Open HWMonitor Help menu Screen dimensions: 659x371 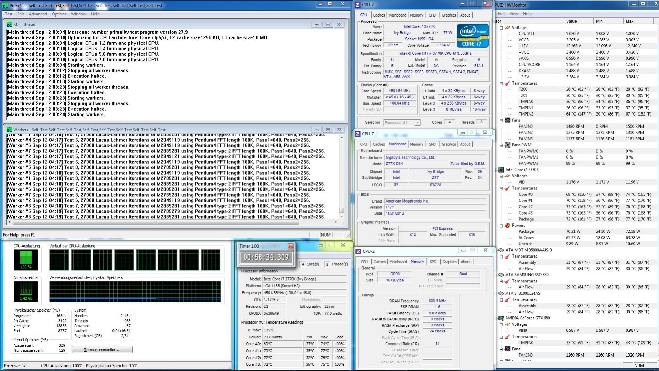pyautogui.click(x=527, y=14)
